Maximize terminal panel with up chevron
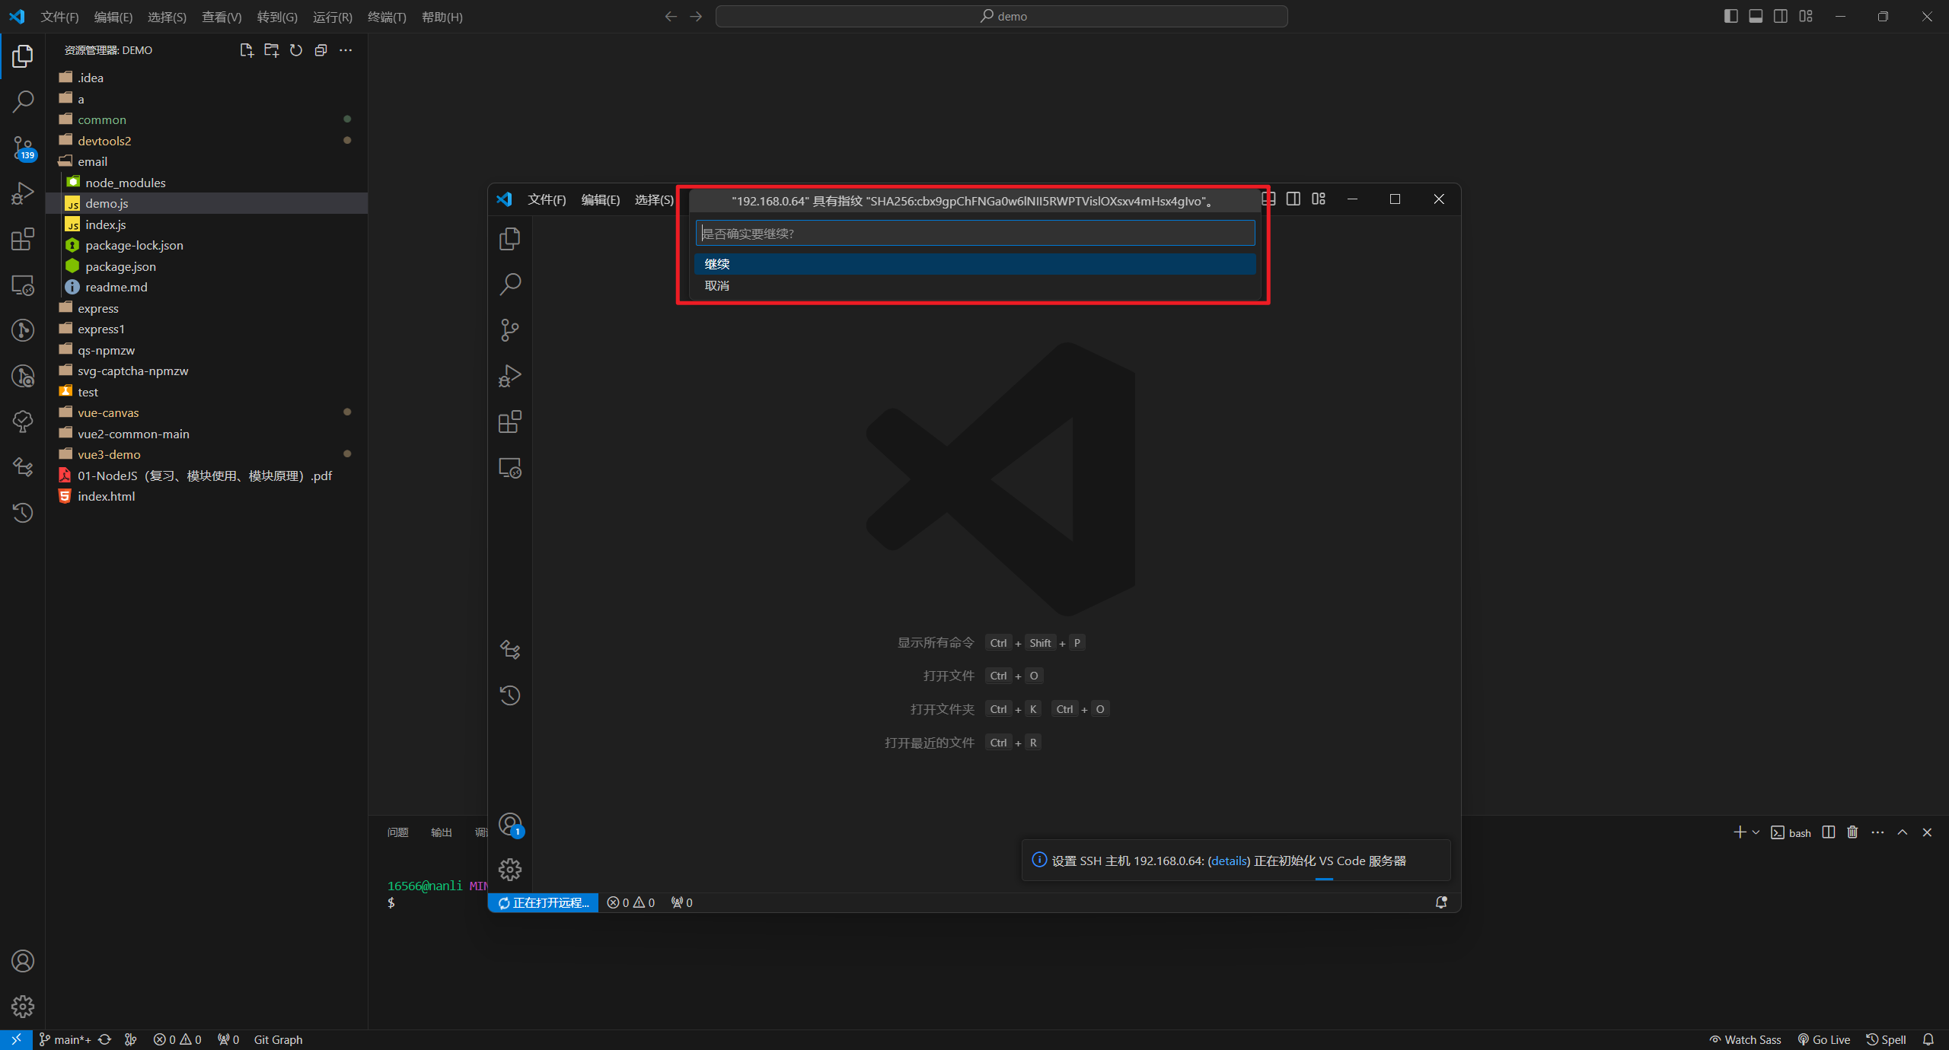This screenshot has height=1050, width=1949. coord(1903,832)
